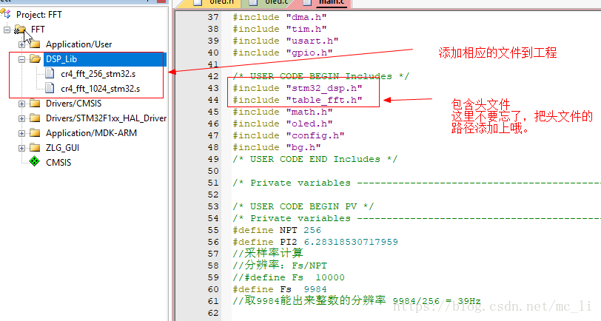Select Application/MDK-ARM group label
The height and width of the screenshot is (321, 601).
(91, 133)
